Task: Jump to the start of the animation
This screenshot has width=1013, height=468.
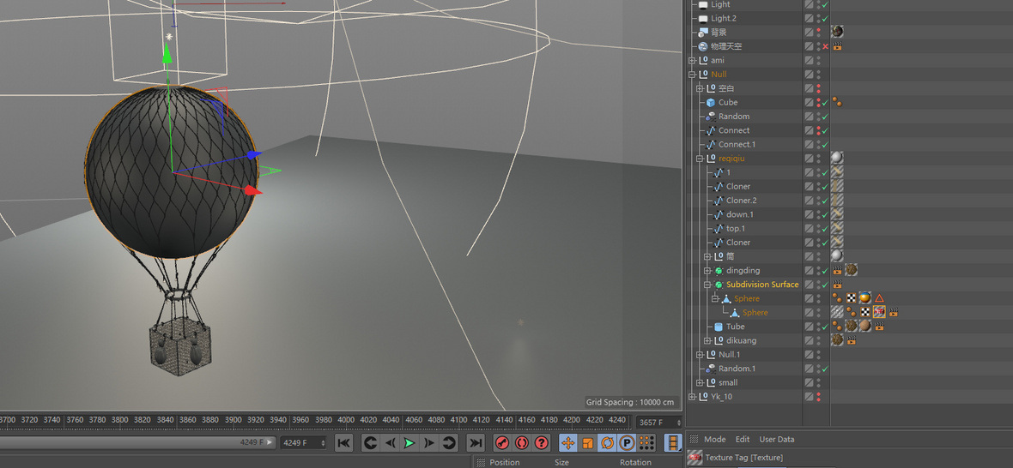Action: point(343,442)
